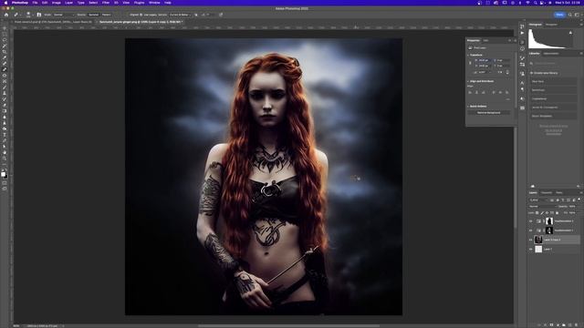Click more align options three-dots icon
Image resolution: width=584 pixels, height=328 pixels.
(x=507, y=99)
